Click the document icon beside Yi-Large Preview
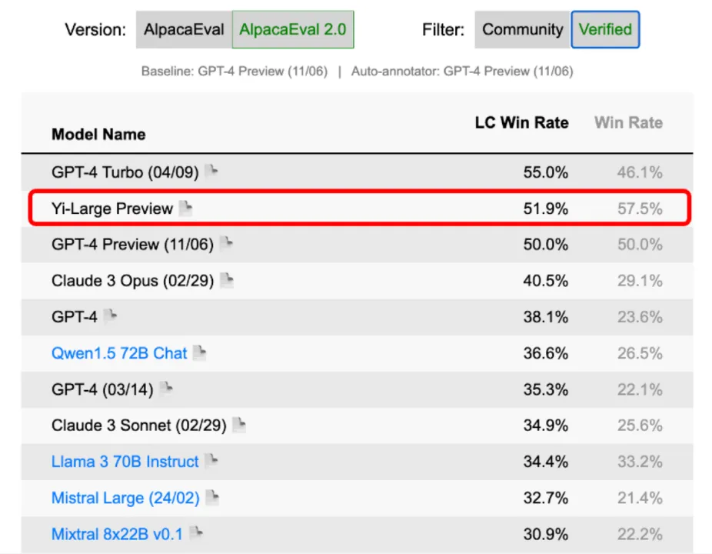 point(185,208)
